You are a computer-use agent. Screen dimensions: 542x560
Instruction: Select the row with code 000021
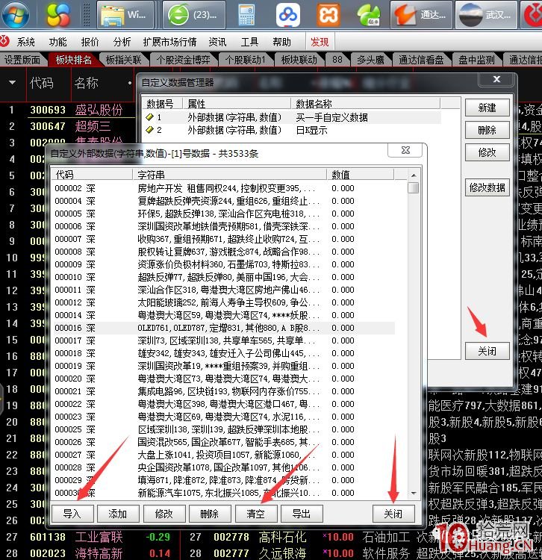tap(224, 391)
